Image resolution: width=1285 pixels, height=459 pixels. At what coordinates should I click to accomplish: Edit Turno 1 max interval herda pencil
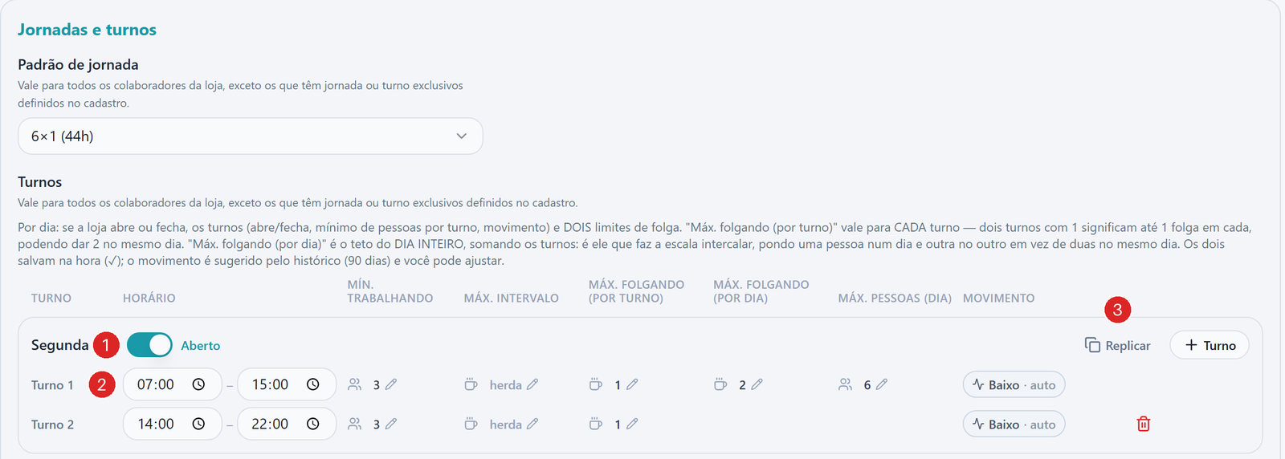pos(532,384)
